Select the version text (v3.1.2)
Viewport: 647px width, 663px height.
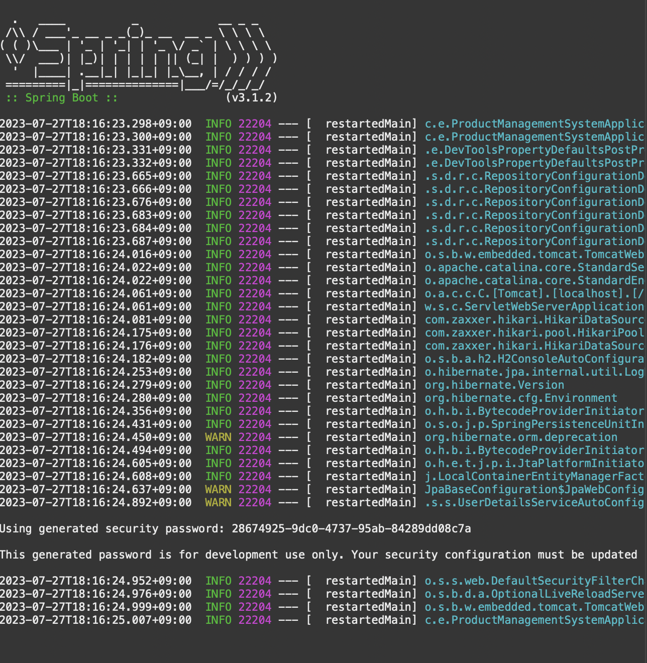pyautogui.click(x=252, y=98)
